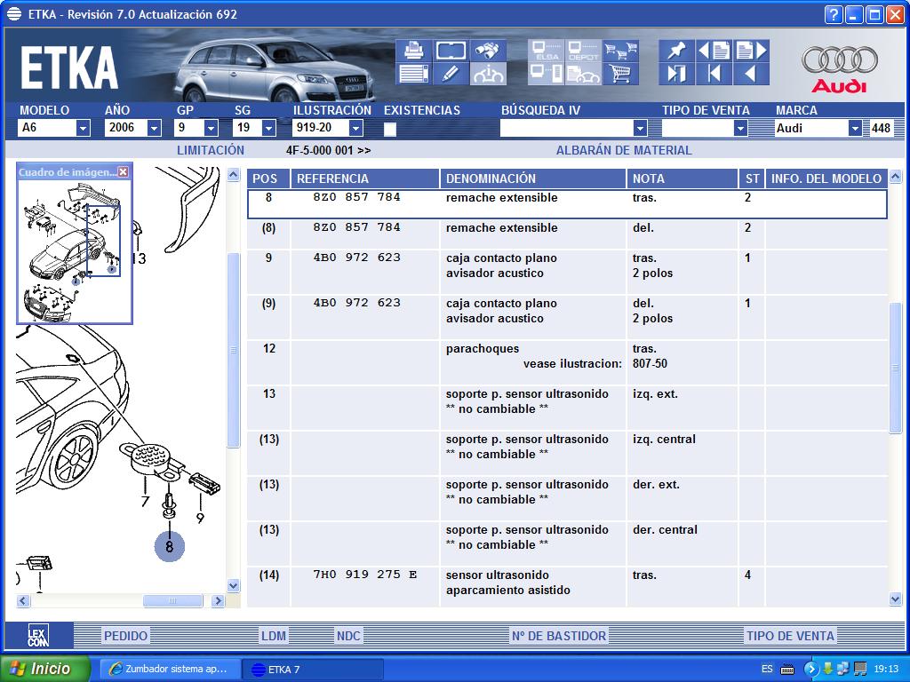Go to the previous illustration page
This screenshot has height=682, width=910.
tap(714, 51)
